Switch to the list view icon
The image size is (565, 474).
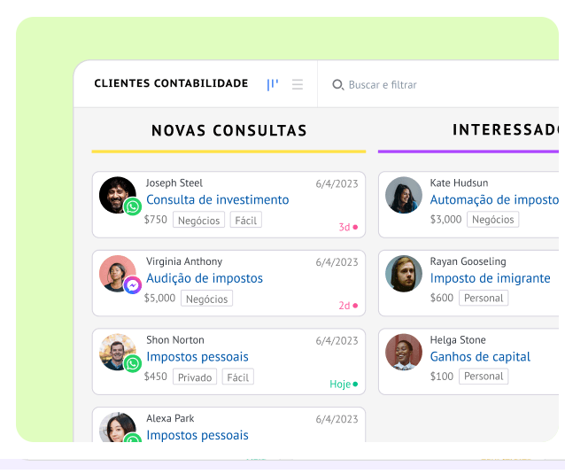click(x=298, y=84)
